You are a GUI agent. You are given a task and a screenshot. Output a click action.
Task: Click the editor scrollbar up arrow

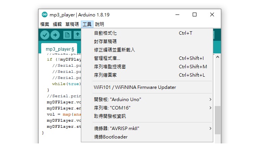217,57
